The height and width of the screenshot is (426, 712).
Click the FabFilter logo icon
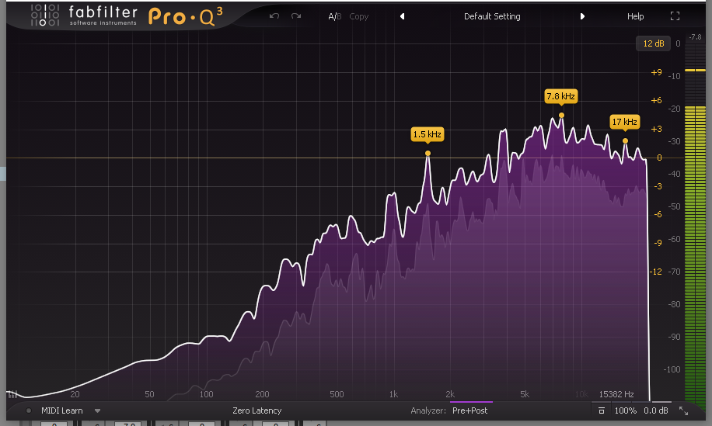[x=45, y=15]
